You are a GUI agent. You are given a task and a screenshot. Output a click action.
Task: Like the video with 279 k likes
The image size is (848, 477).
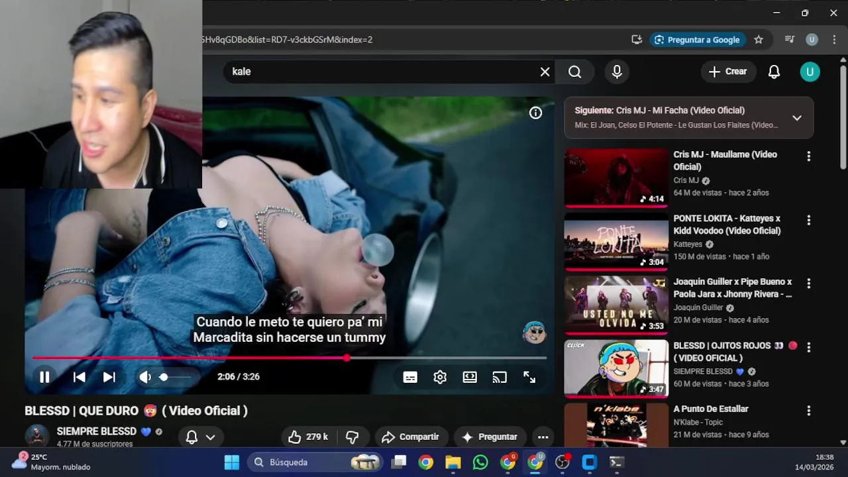[x=308, y=437]
